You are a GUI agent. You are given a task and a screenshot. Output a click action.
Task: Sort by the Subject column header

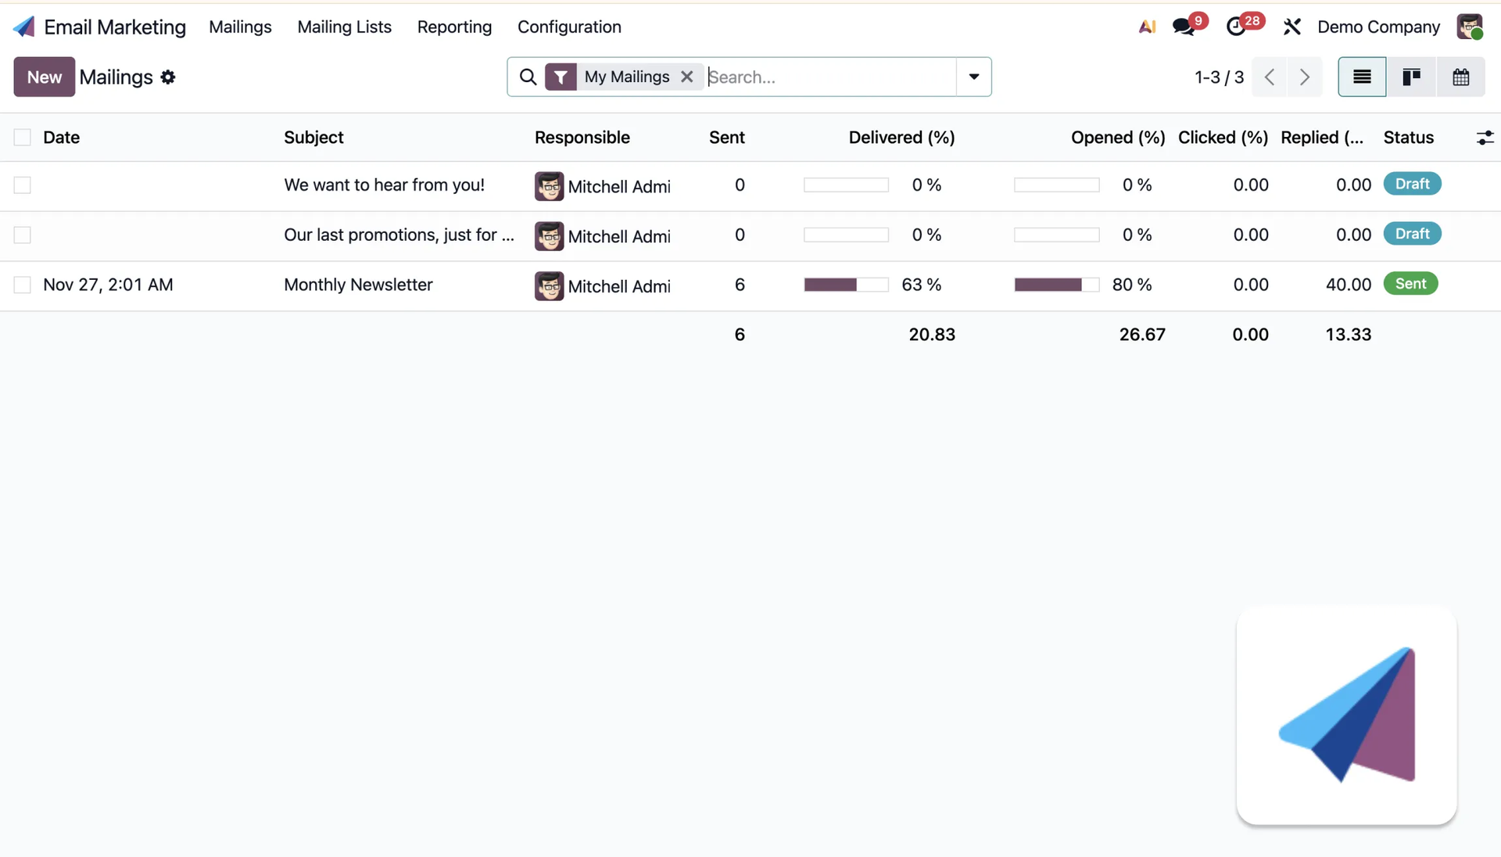(x=313, y=138)
